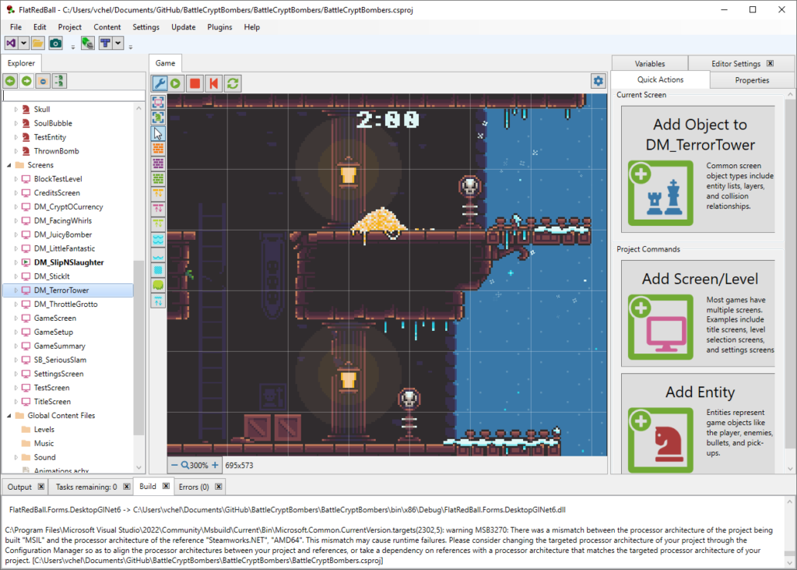Collapse the Screens folder in Explorer

point(9,164)
